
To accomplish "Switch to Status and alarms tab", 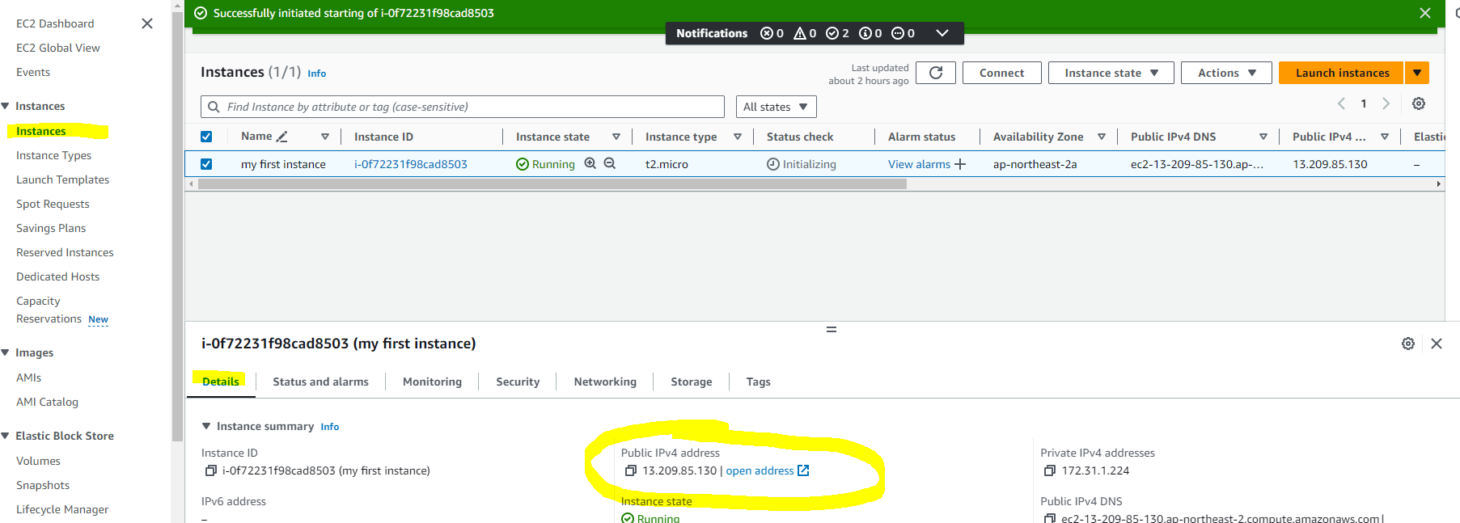I will pos(320,382).
